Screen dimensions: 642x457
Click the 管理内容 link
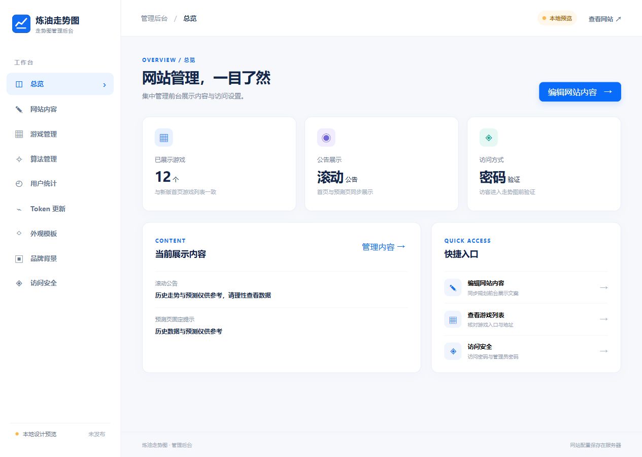coord(384,247)
